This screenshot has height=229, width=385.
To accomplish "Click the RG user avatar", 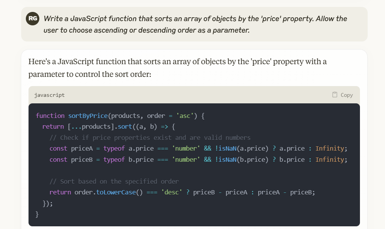I will click(33, 18).
